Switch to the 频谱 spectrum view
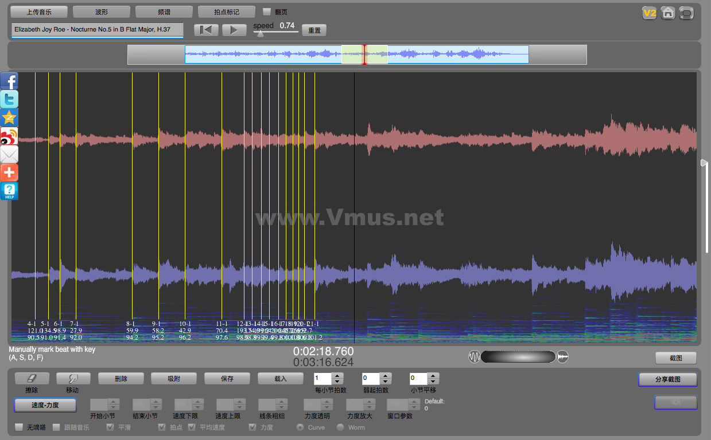This screenshot has height=440, width=711. click(164, 11)
